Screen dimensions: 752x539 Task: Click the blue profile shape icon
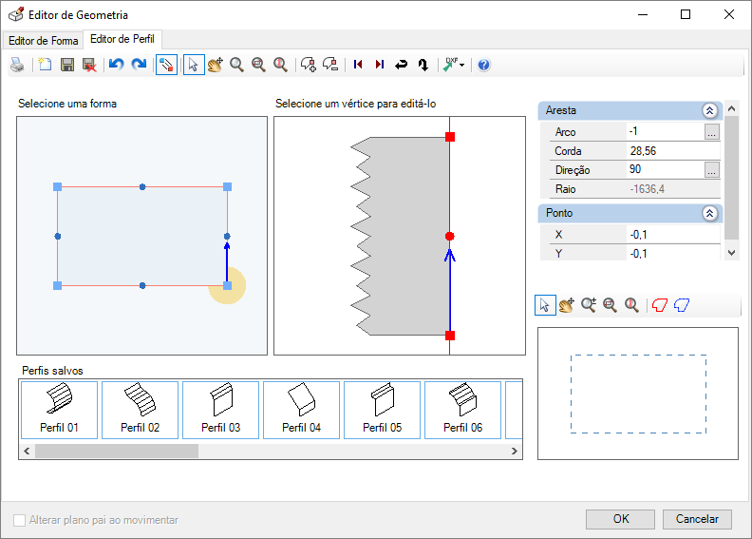pos(682,305)
